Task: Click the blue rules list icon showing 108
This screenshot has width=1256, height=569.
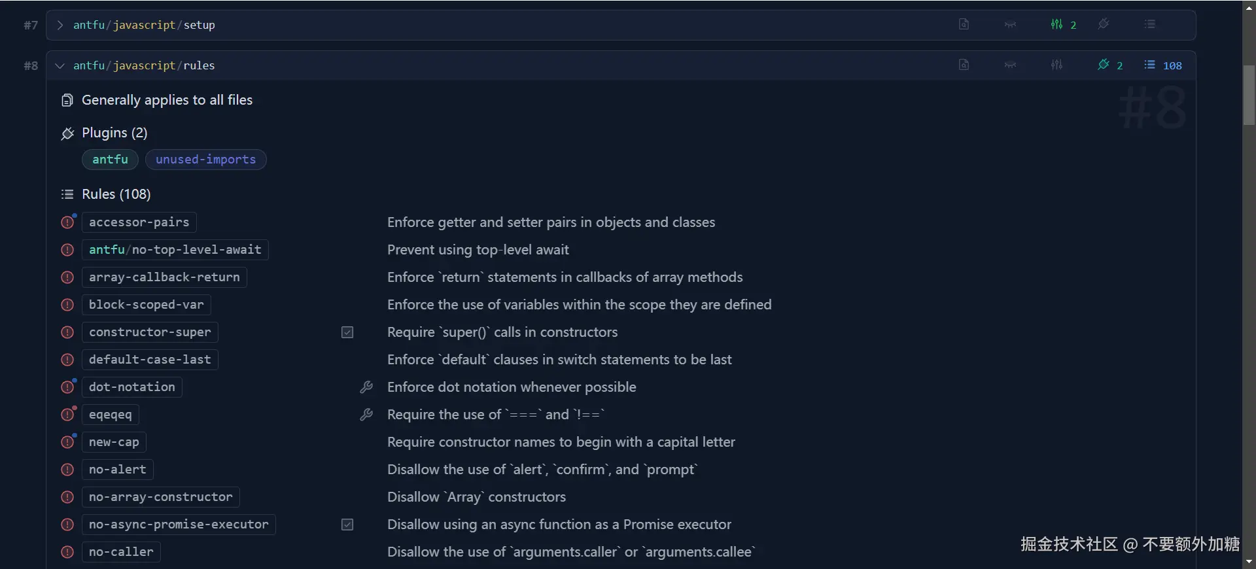Action: [1149, 65]
